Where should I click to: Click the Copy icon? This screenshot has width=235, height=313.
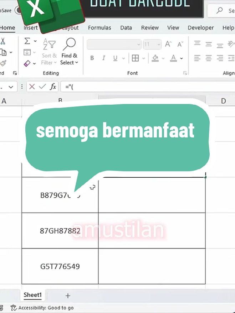pyautogui.click(x=4, y=52)
